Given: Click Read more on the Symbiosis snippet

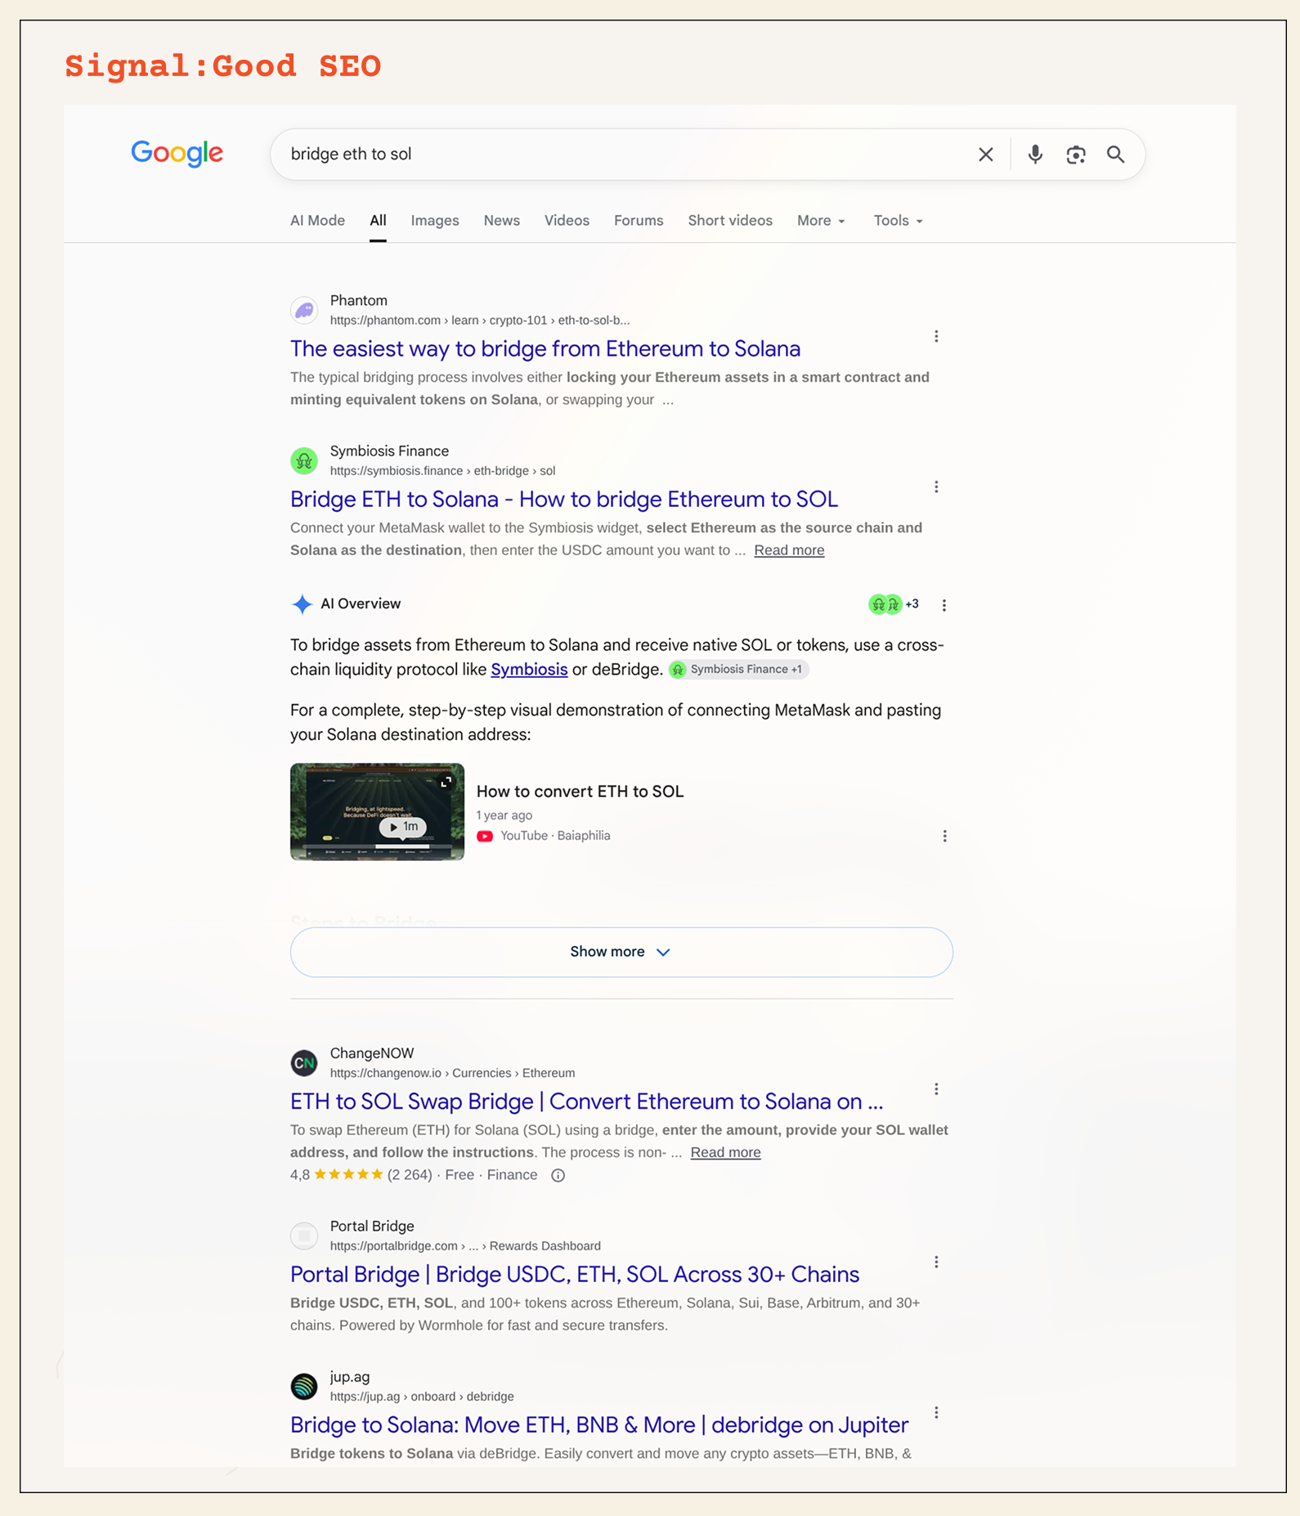Looking at the screenshot, I should click(x=789, y=550).
